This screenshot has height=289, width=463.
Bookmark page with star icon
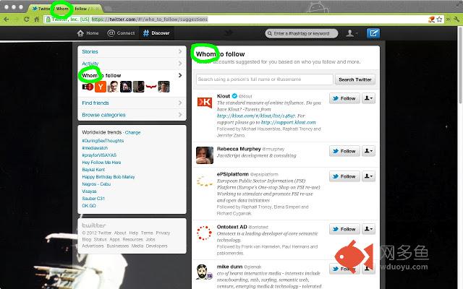[439, 20]
